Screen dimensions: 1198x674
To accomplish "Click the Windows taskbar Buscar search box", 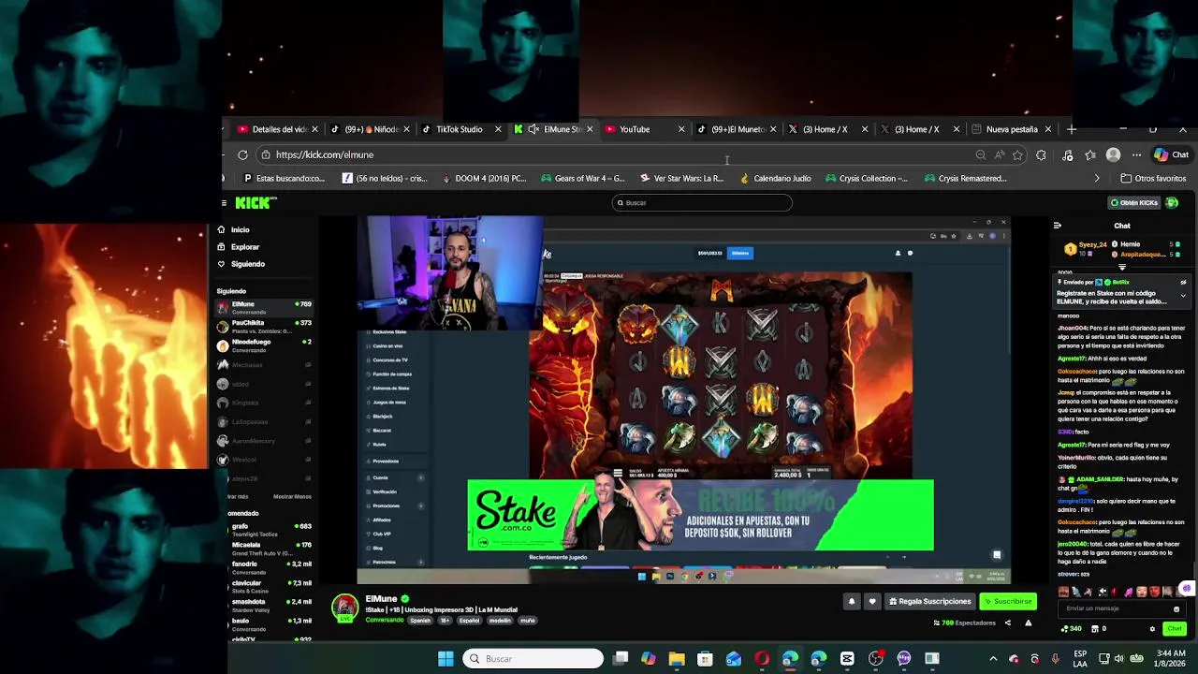I will pos(533,659).
